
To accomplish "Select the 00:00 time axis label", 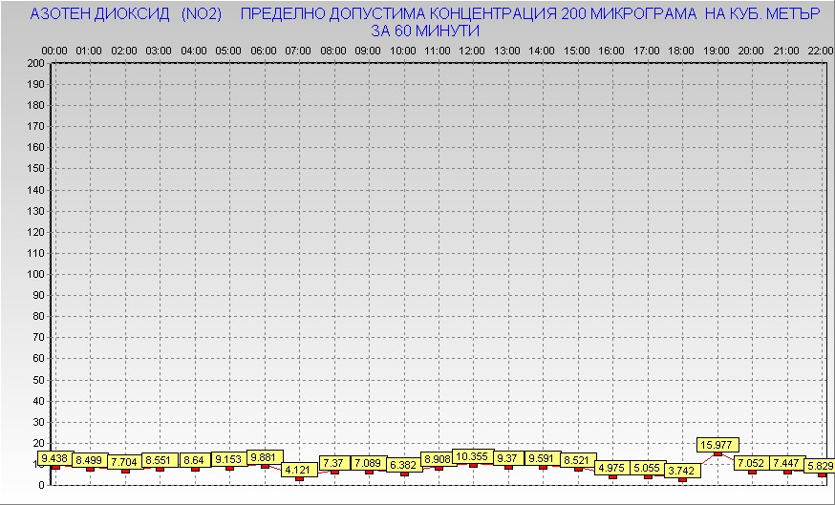I will [54, 50].
